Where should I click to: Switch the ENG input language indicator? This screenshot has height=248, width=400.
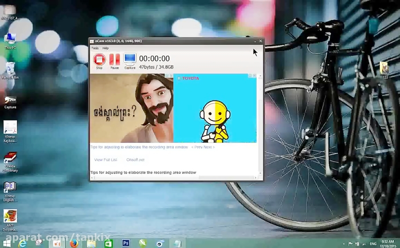[373, 244]
